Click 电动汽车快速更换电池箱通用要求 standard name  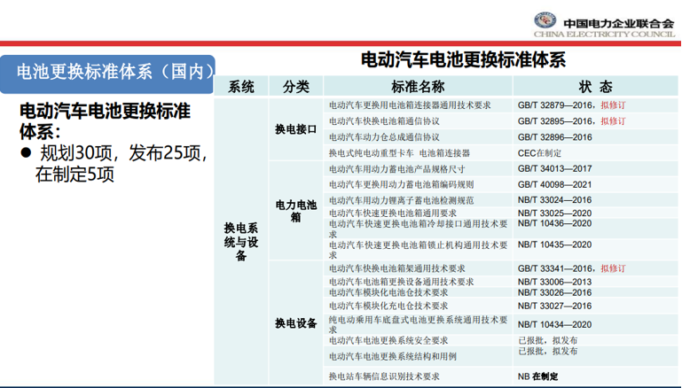pos(393,213)
